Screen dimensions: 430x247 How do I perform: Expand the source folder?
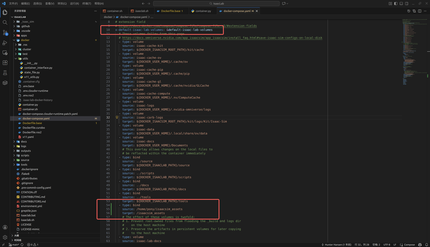(55, 160)
